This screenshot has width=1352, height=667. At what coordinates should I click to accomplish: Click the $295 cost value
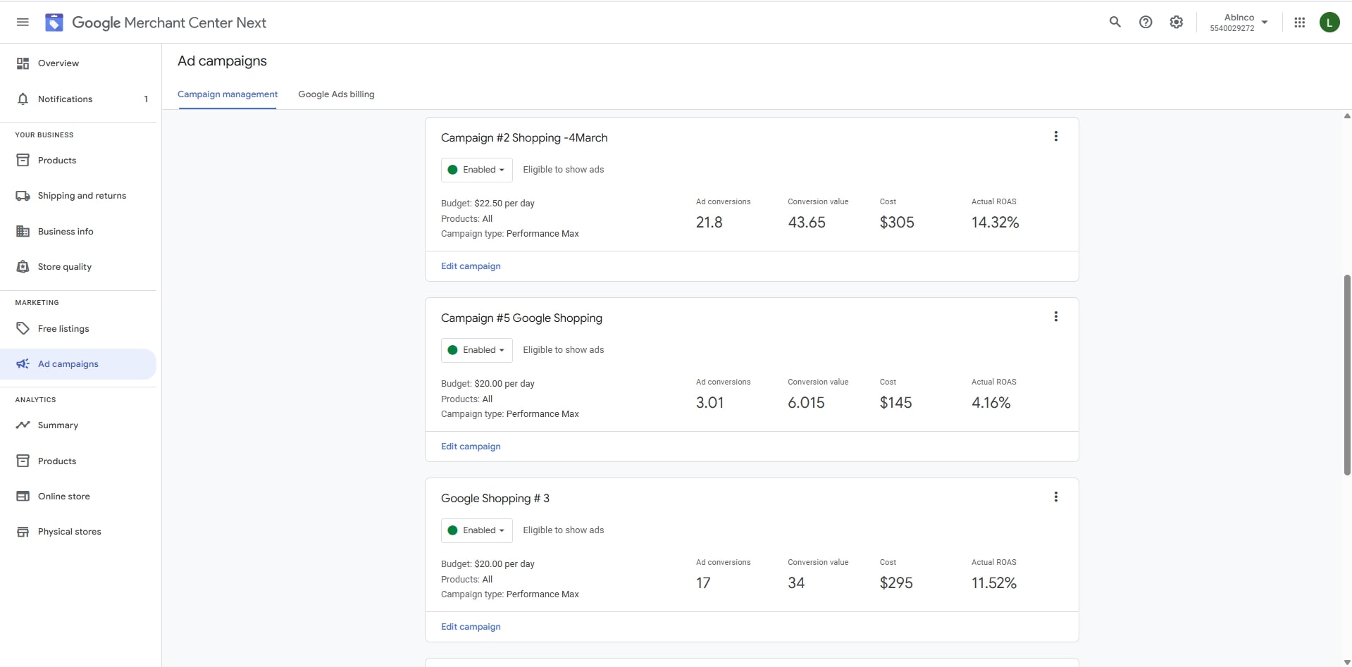896,583
